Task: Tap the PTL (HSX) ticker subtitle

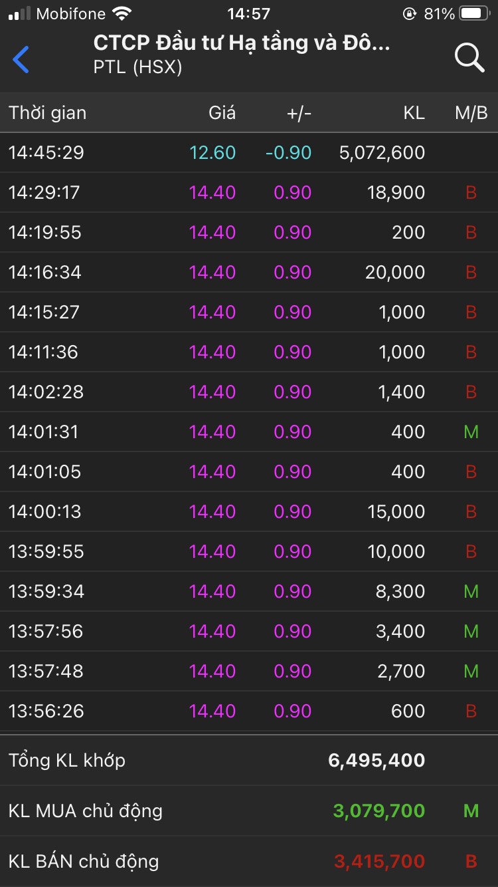Action: pos(138,67)
